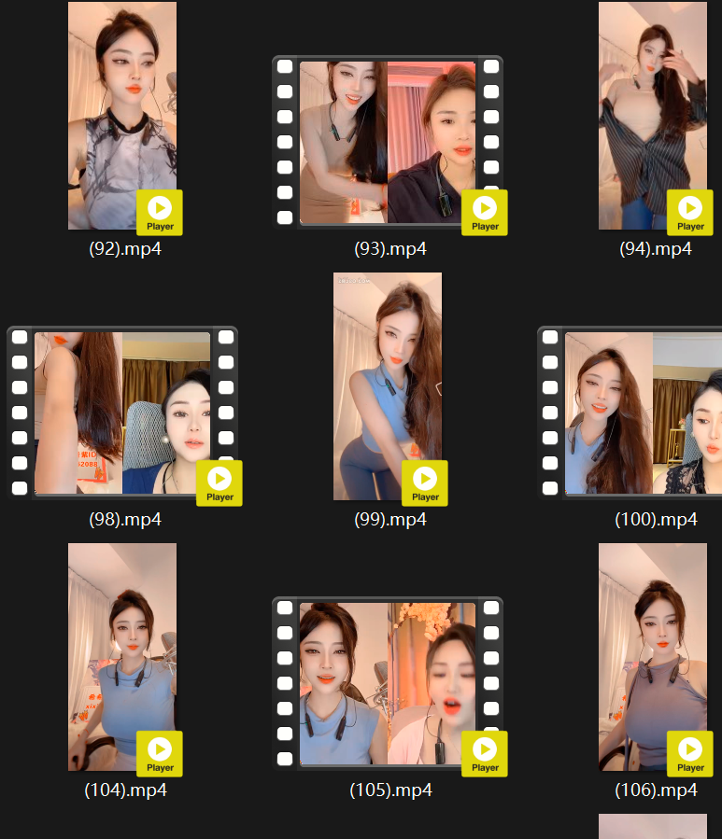Viewport: 722px width, 839px height.
Task: Click the Player badge on (94).mp4
Action: [690, 213]
